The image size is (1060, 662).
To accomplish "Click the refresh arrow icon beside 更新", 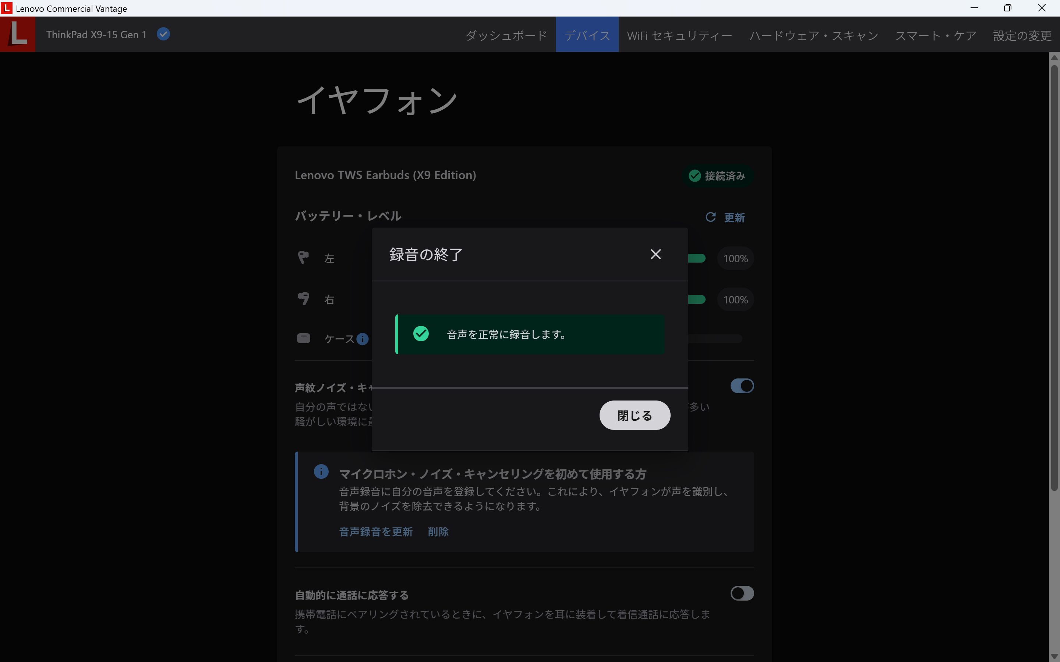I will click(x=710, y=217).
